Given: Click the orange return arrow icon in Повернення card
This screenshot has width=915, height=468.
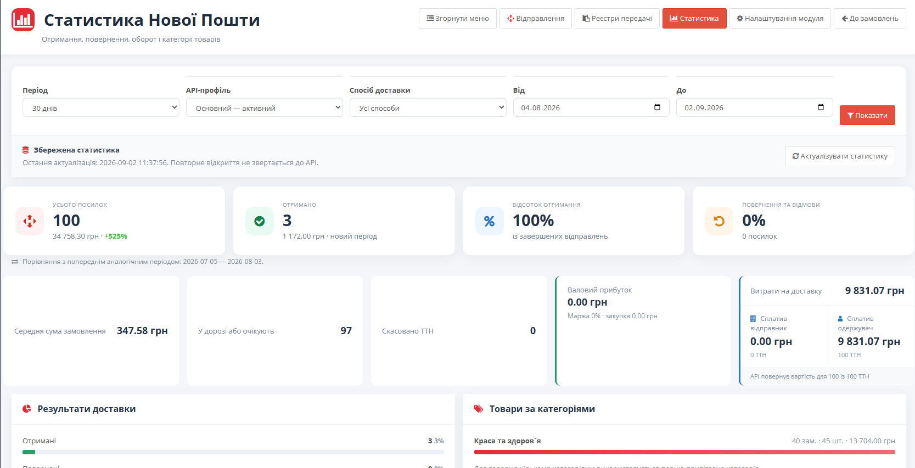Looking at the screenshot, I should 719,221.
